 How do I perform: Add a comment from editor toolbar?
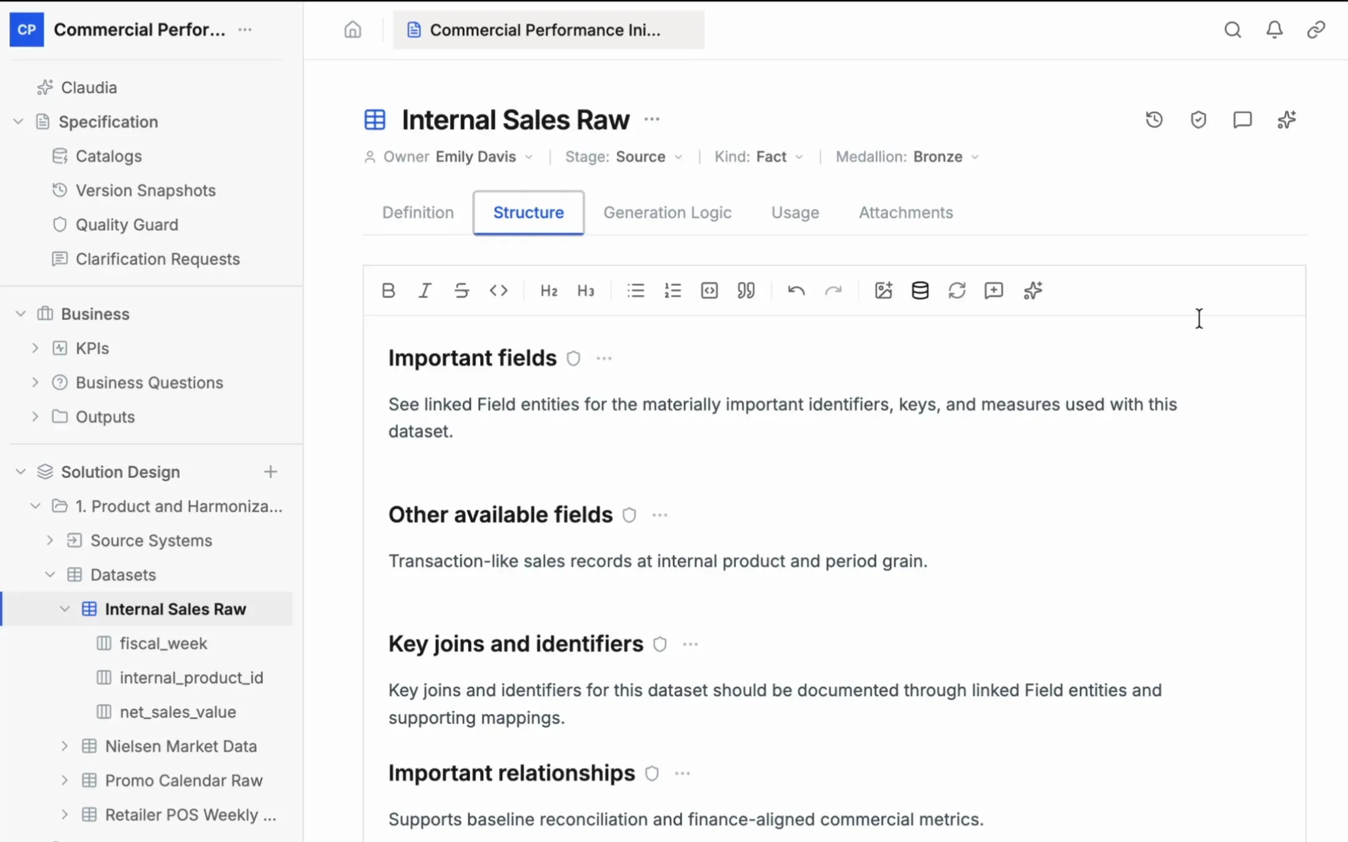[x=994, y=290]
